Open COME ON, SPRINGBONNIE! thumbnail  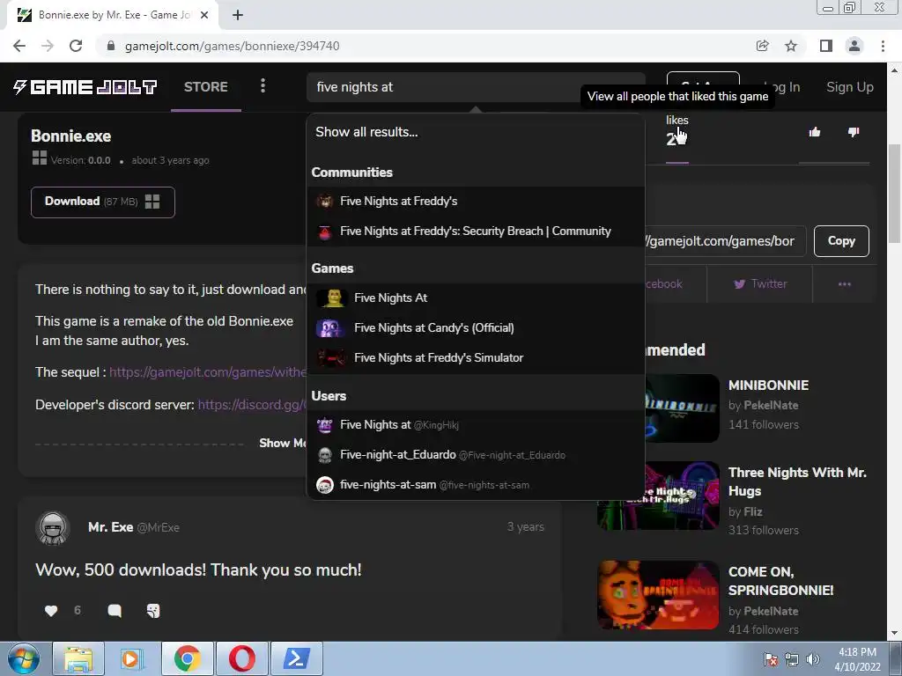click(658, 595)
